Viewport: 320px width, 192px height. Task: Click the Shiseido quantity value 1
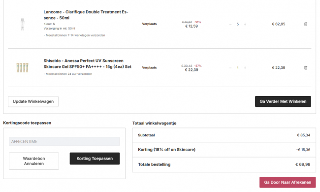pyautogui.click(x=238, y=68)
